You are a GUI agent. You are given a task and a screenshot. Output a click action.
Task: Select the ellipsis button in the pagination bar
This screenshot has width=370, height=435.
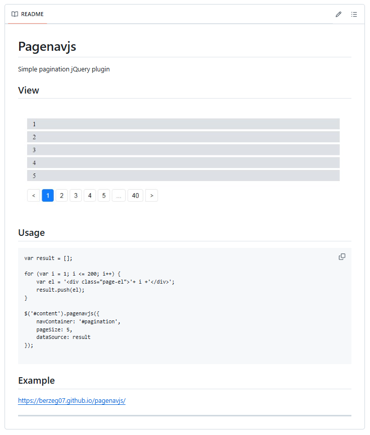click(x=119, y=195)
